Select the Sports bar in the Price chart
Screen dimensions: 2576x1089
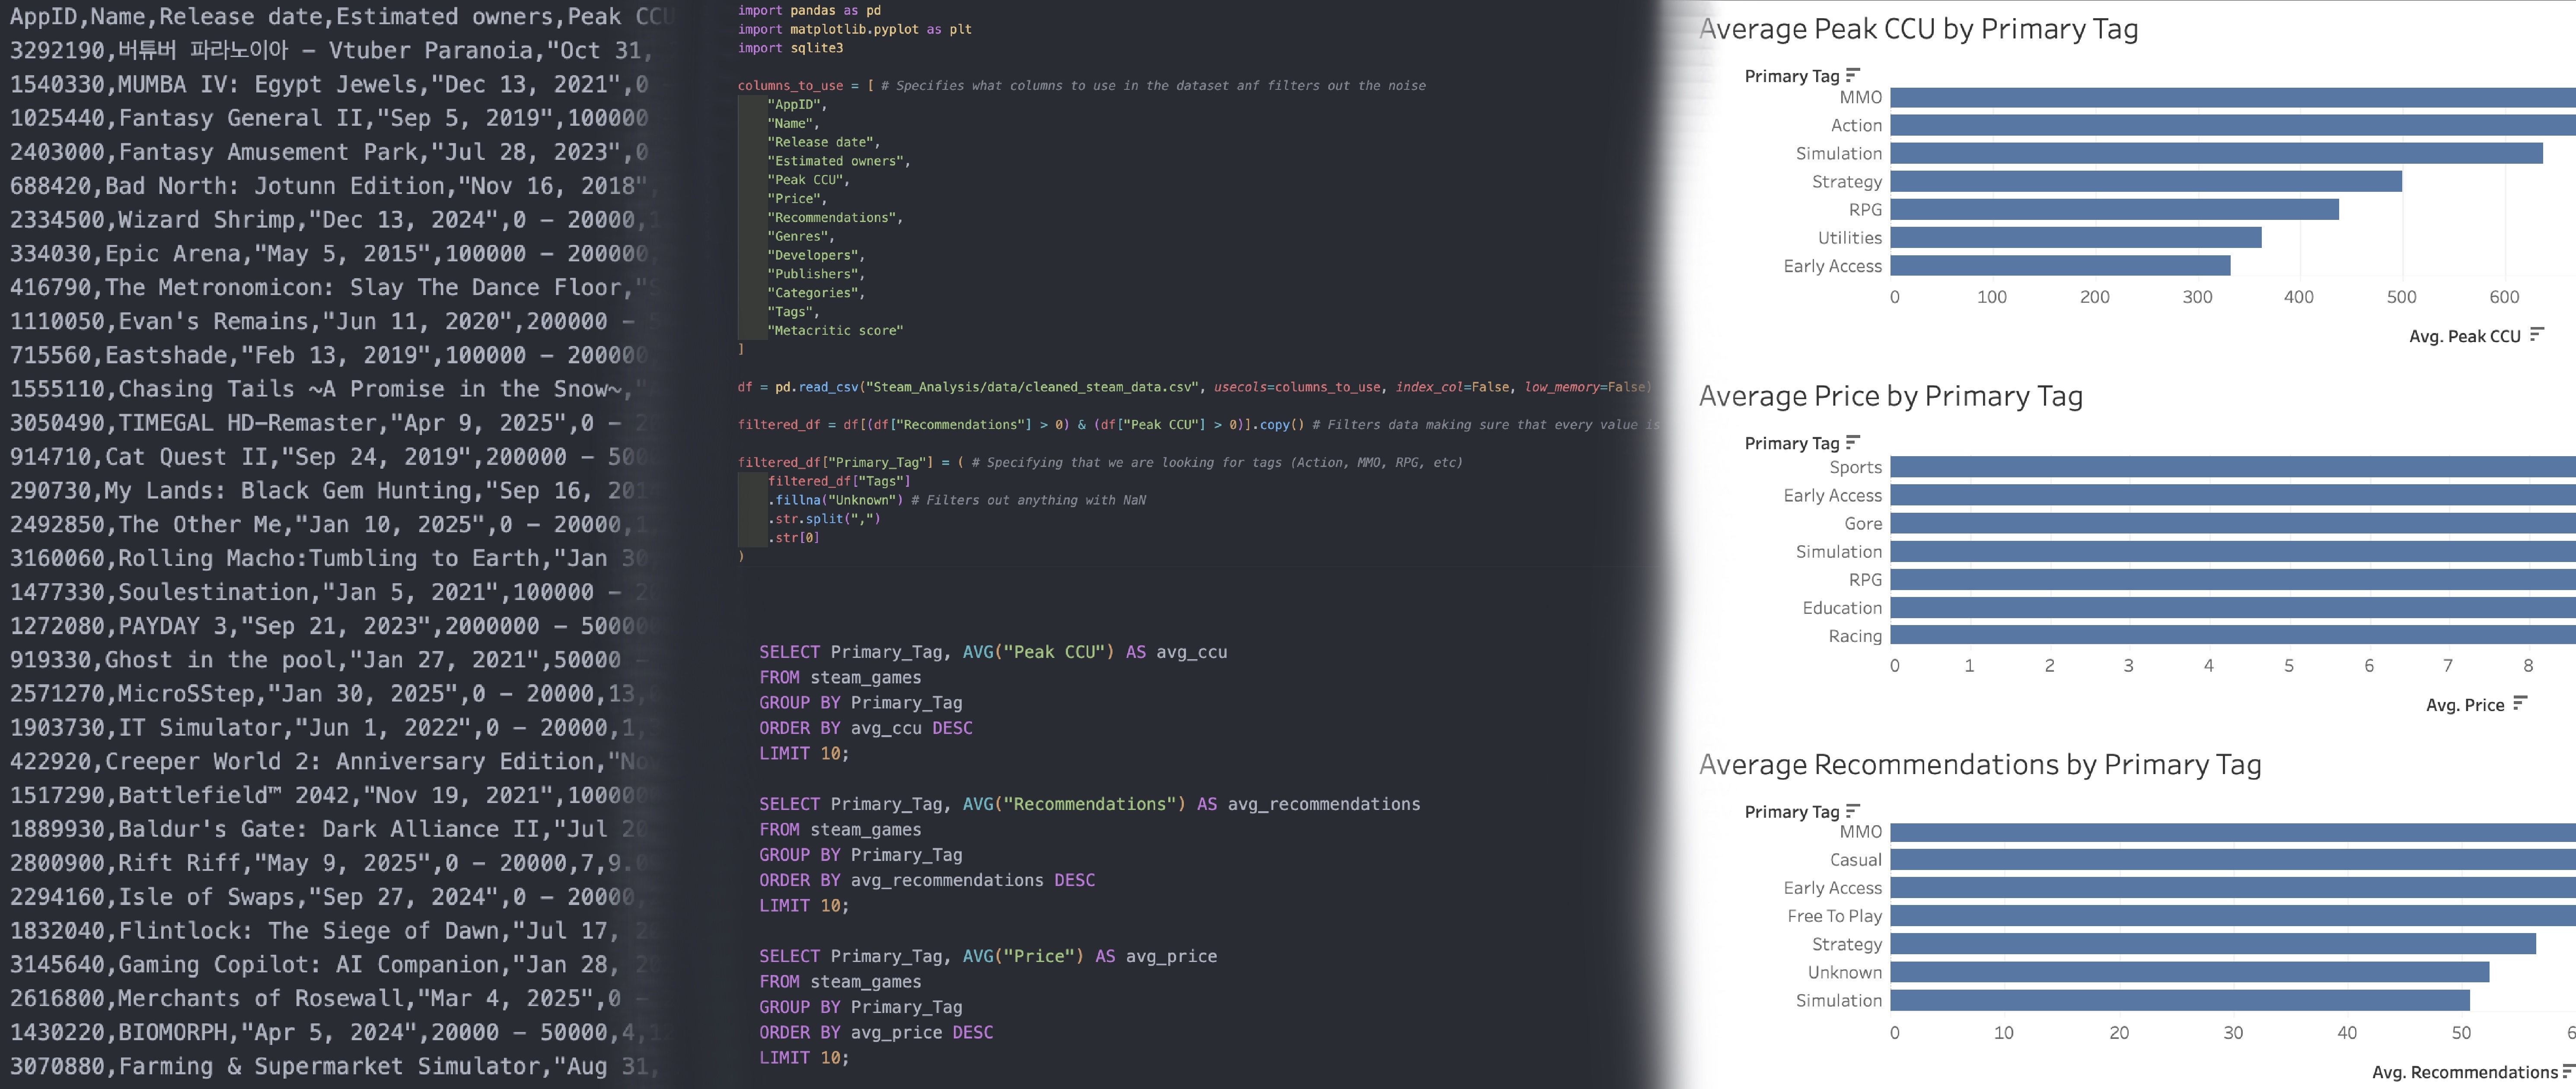pyautogui.click(x=2233, y=467)
